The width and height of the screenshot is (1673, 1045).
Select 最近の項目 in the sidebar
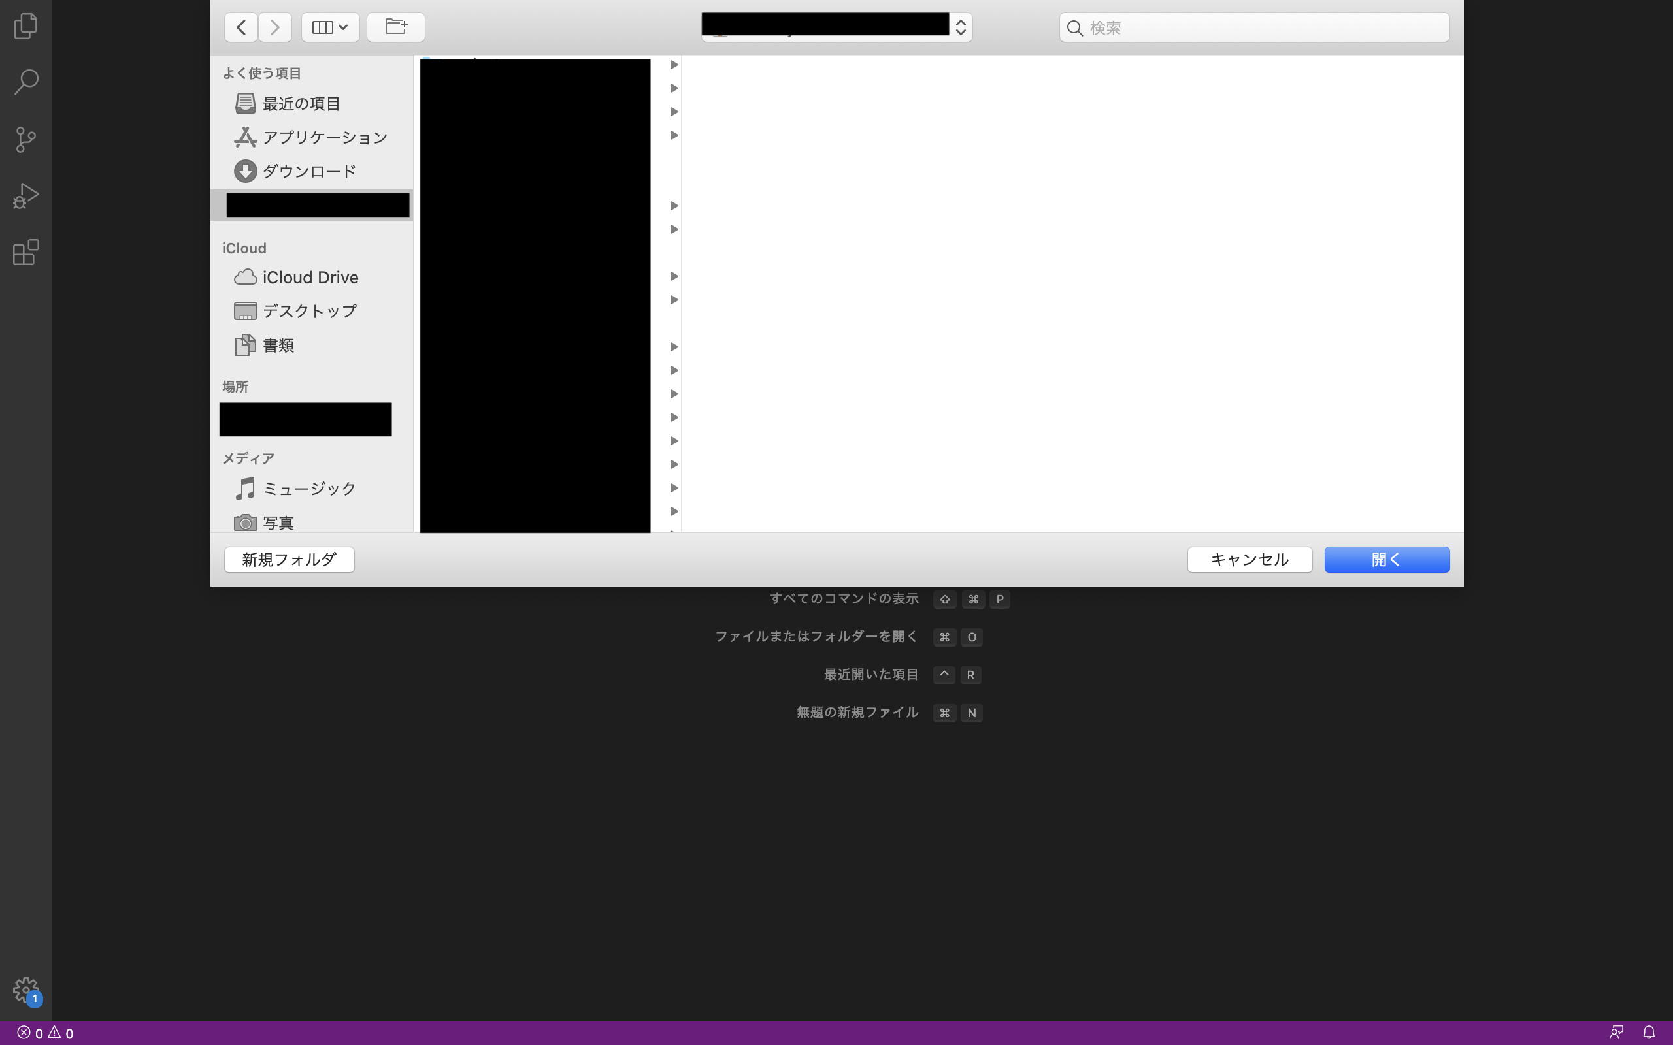click(301, 104)
